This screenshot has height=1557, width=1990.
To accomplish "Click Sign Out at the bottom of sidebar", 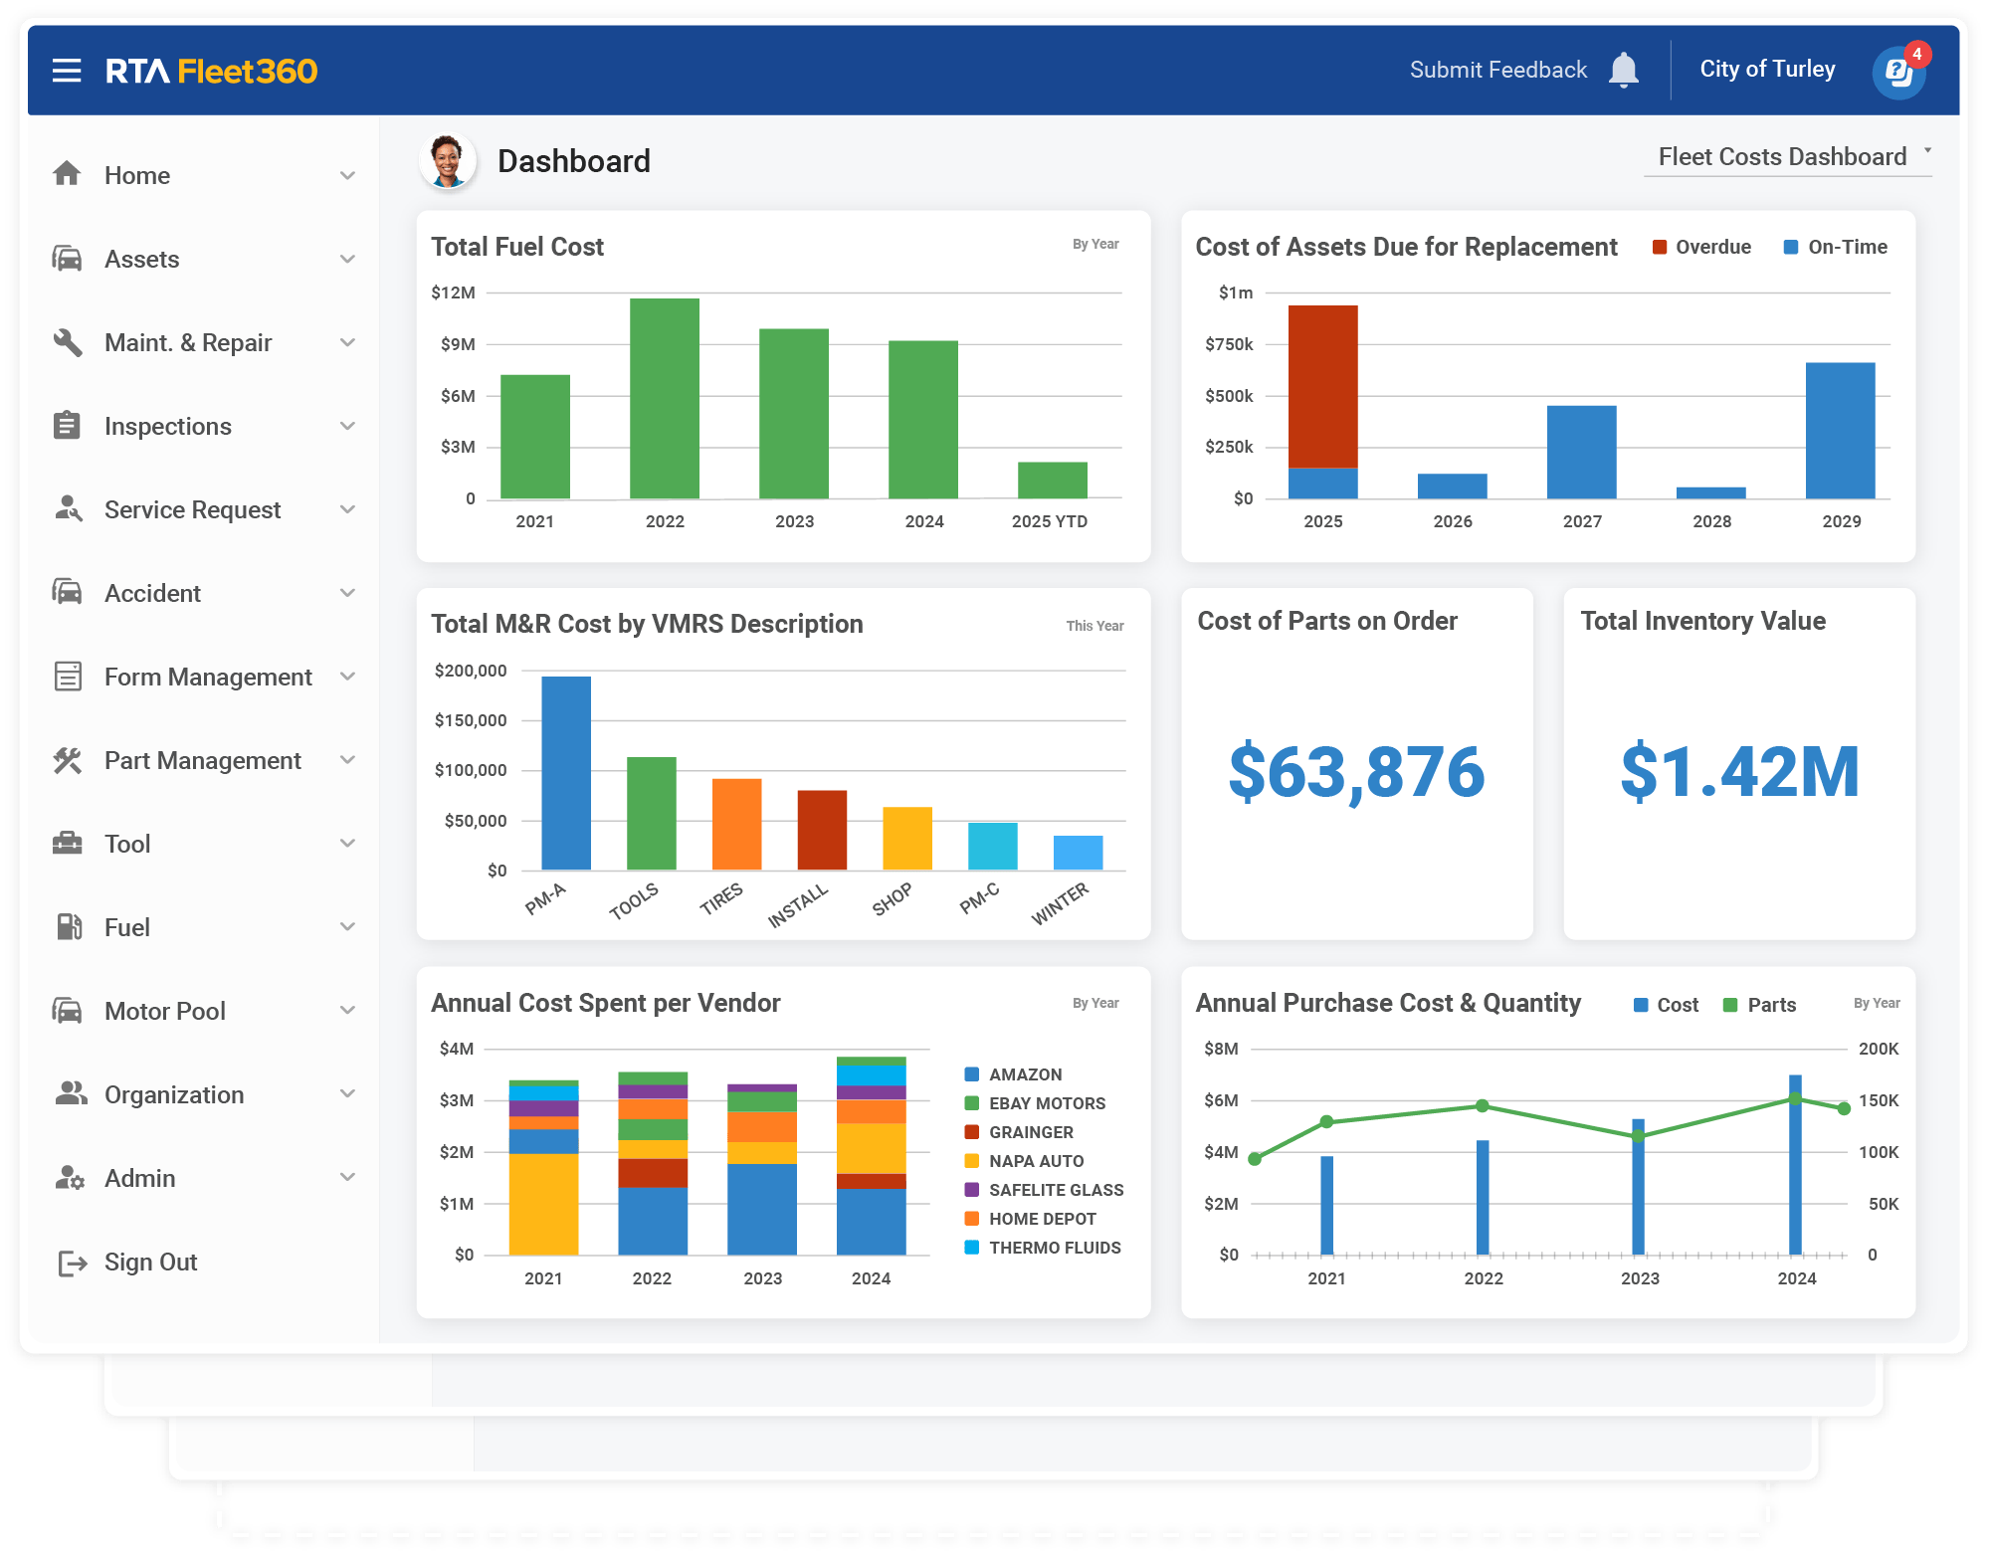I will coord(150,1262).
